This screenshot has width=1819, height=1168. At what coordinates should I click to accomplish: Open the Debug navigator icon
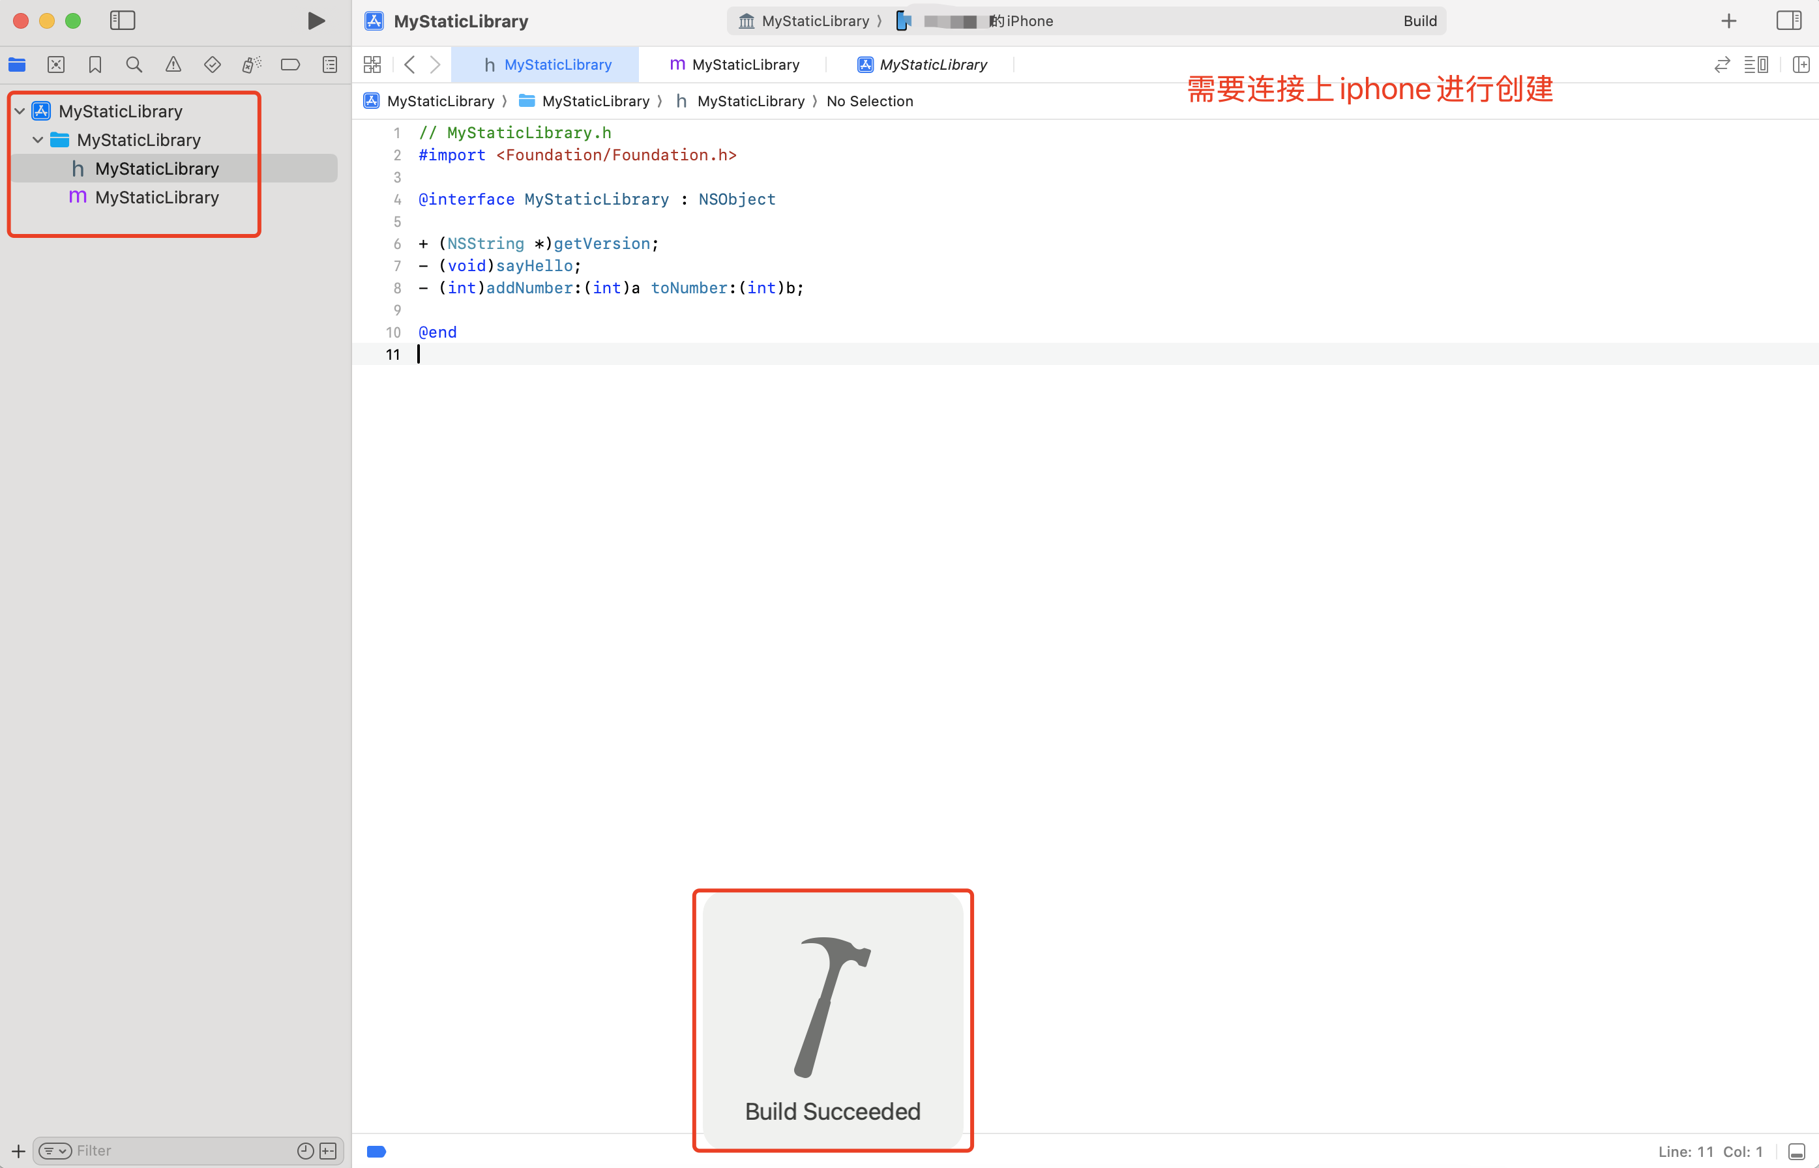click(x=251, y=65)
